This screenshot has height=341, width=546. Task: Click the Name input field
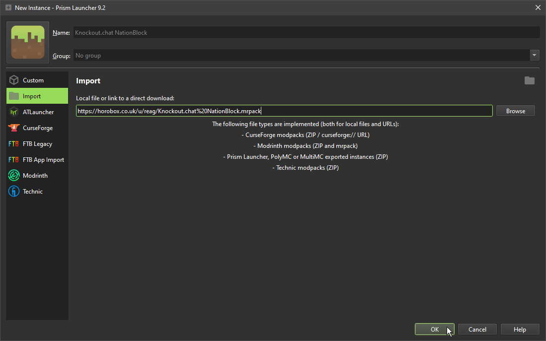pyautogui.click(x=307, y=32)
